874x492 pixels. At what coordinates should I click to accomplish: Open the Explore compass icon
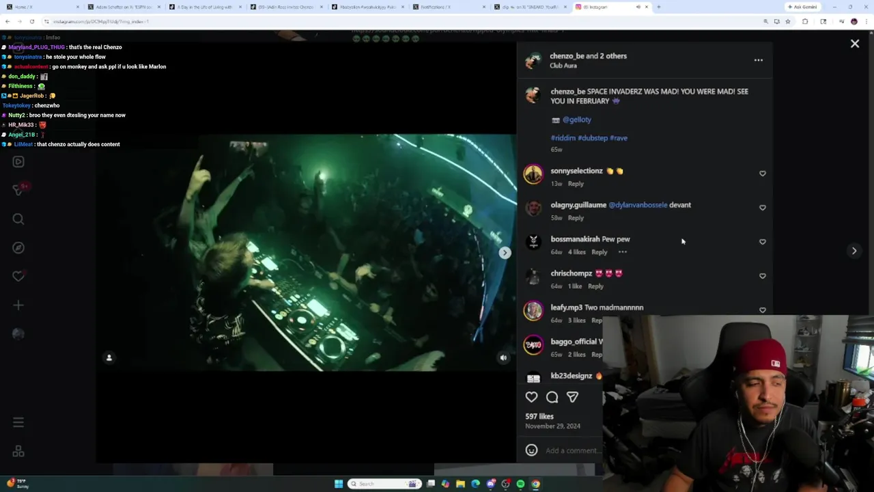pyautogui.click(x=18, y=247)
